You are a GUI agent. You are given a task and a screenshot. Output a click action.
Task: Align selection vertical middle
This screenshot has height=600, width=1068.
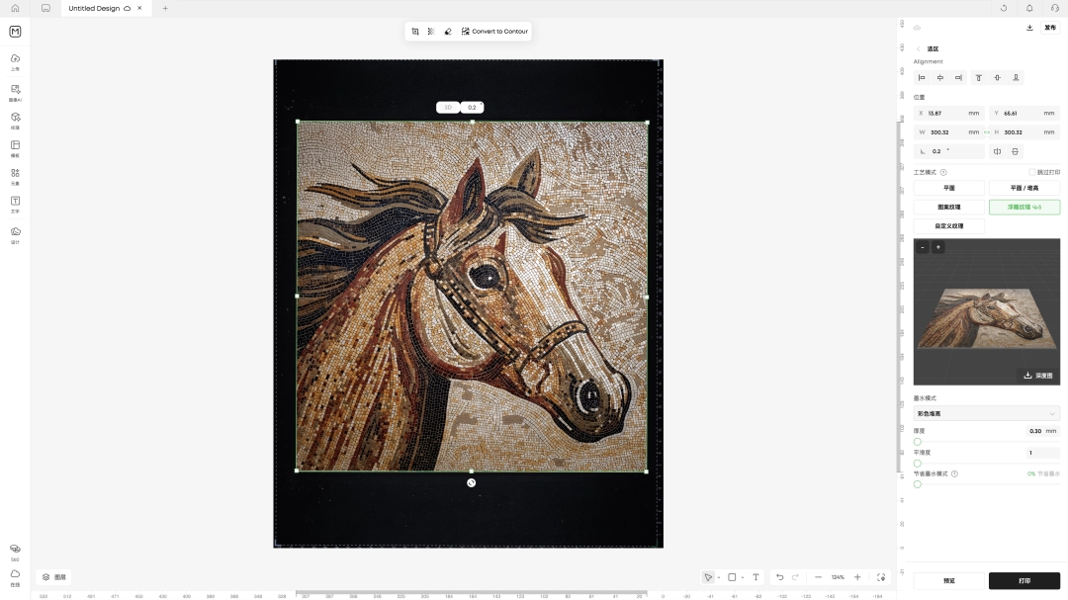point(997,78)
